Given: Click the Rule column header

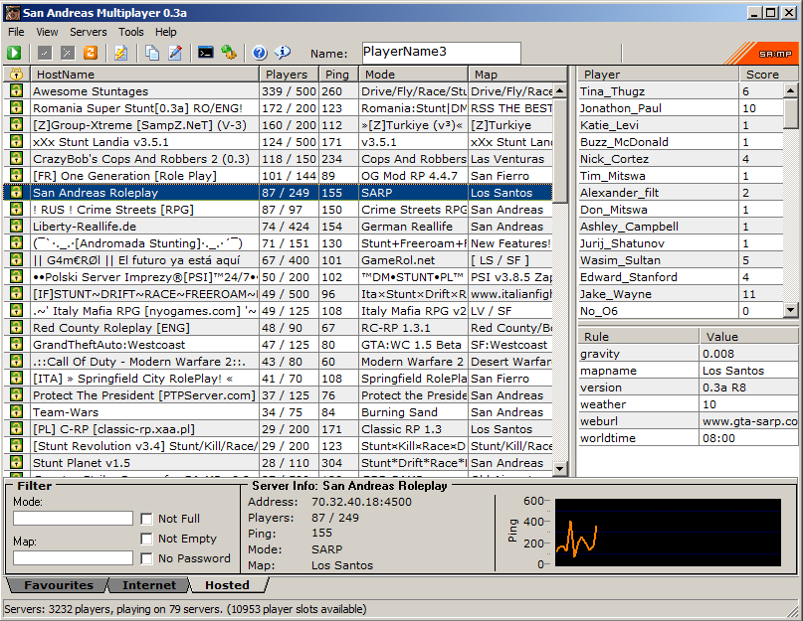Looking at the screenshot, I should click(639, 337).
